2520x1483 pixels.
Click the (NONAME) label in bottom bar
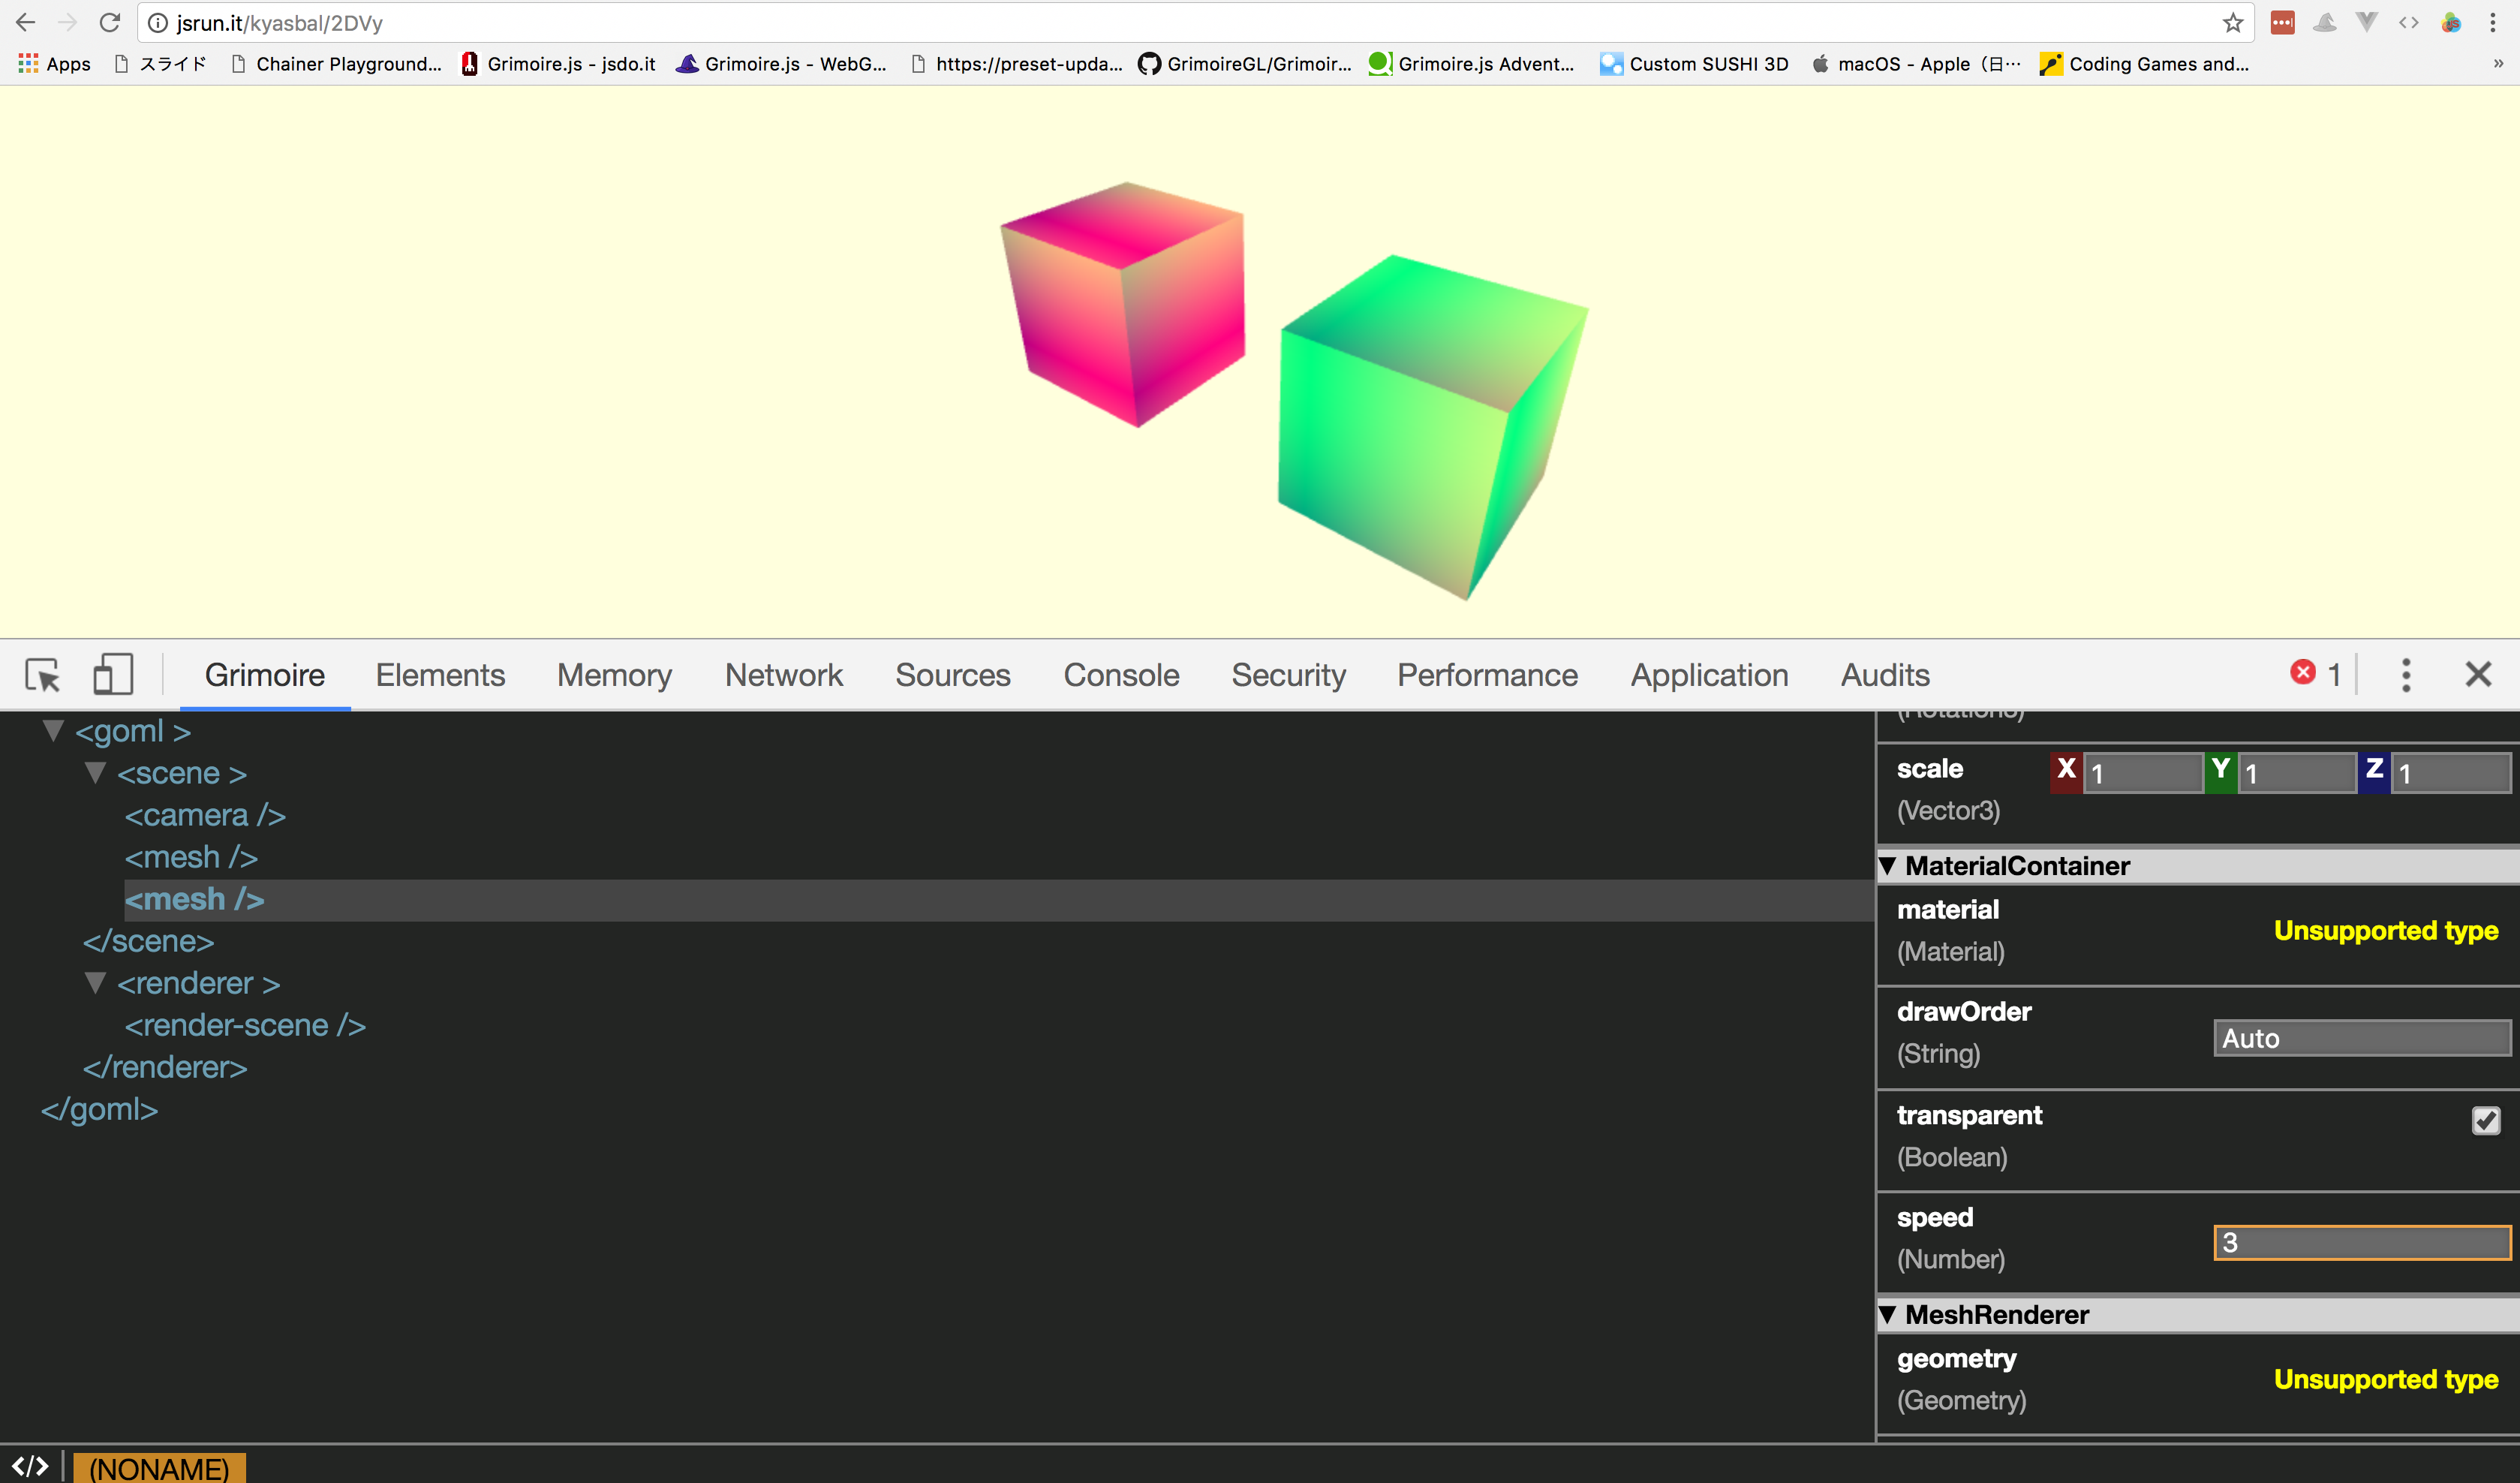pyautogui.click(x=159, y=1468)
